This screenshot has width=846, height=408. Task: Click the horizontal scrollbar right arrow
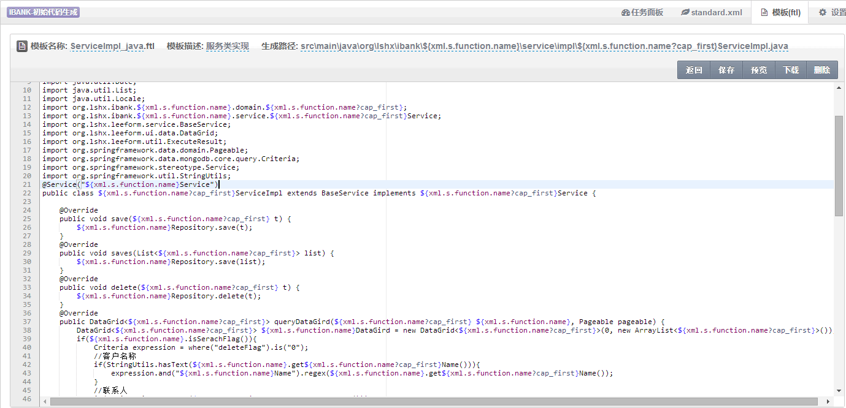point(829,401)
